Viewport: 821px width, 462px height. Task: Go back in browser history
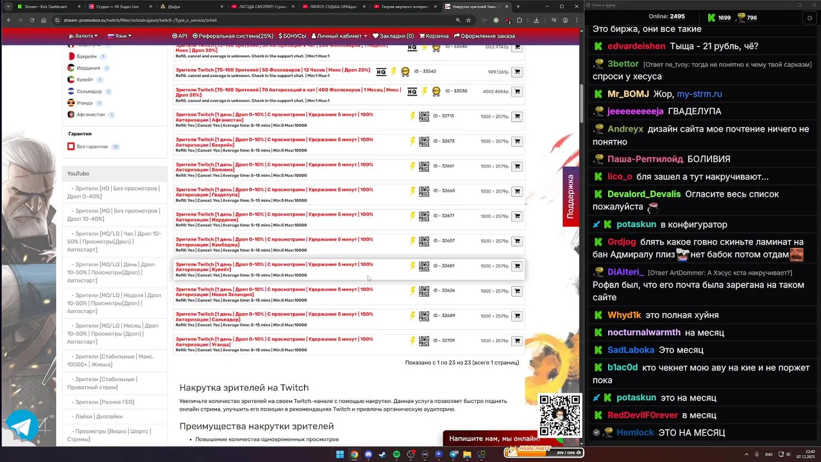(8, 20)
